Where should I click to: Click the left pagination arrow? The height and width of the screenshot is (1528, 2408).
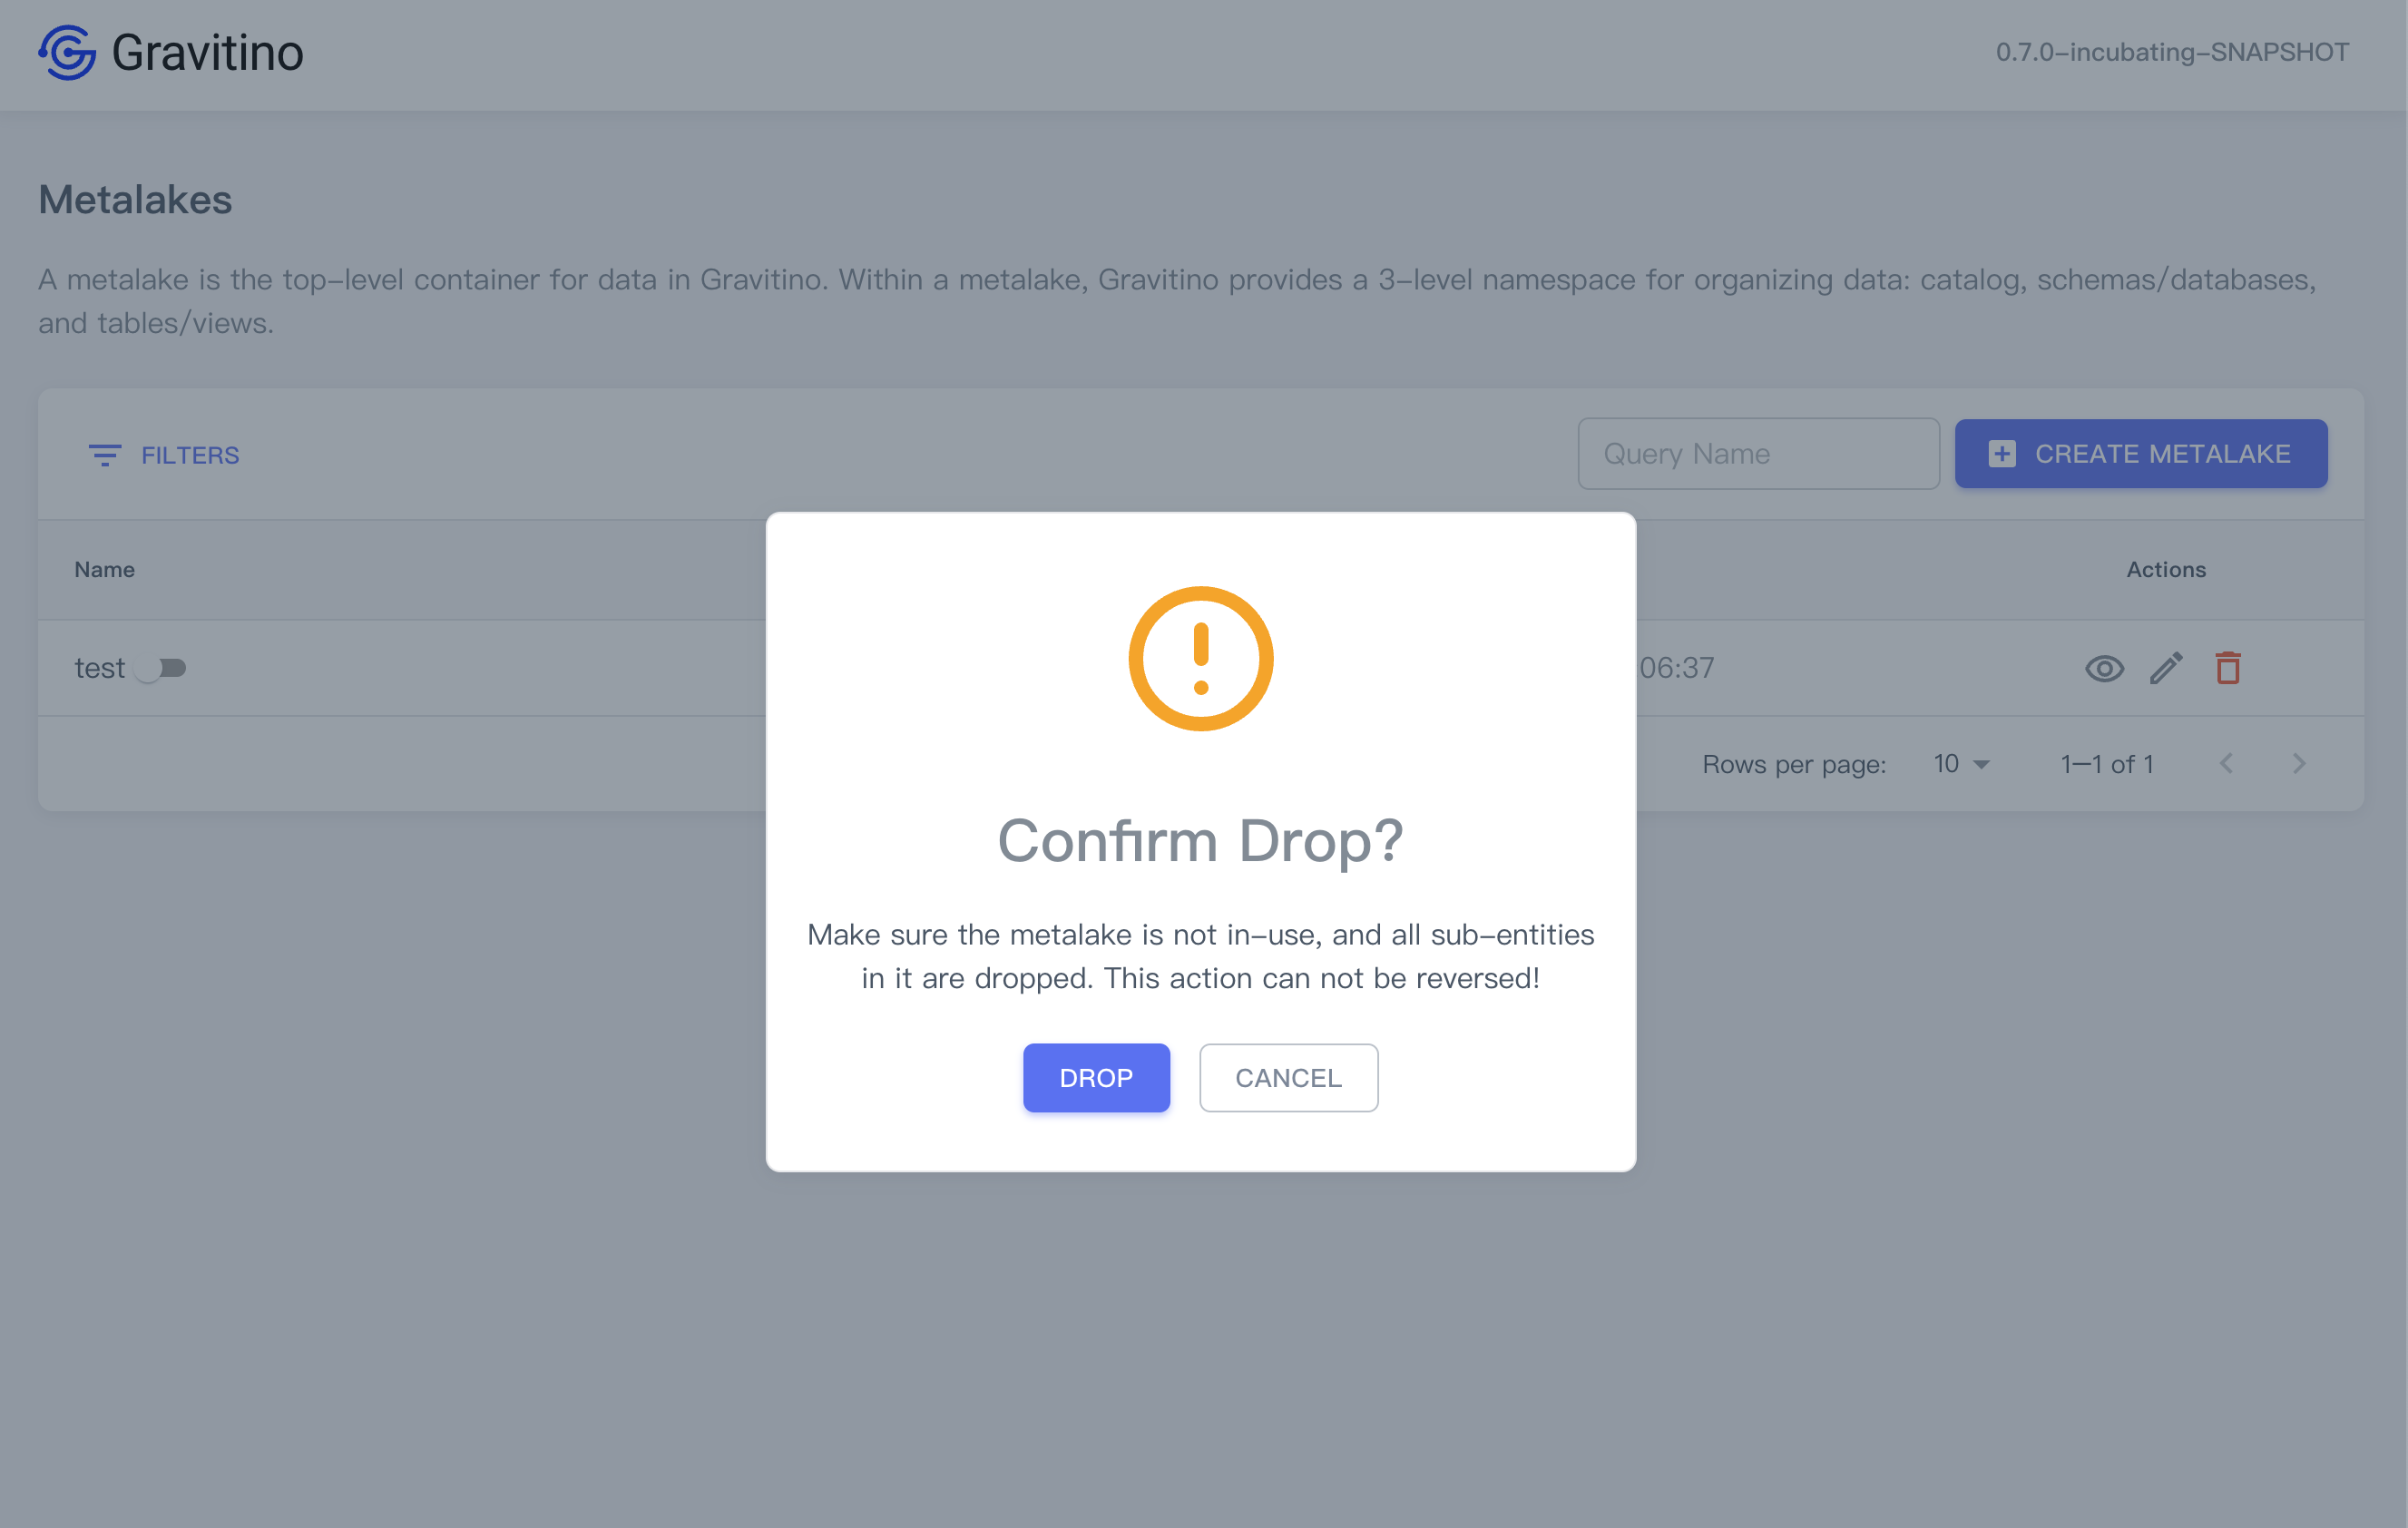tap(2227, 763)
